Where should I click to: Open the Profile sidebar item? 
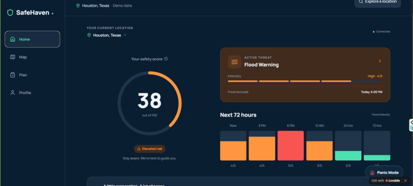[x=32, y=92]
